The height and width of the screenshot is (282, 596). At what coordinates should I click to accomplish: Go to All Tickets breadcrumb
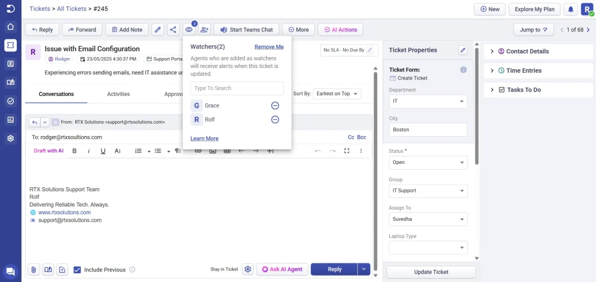point(71,9)
